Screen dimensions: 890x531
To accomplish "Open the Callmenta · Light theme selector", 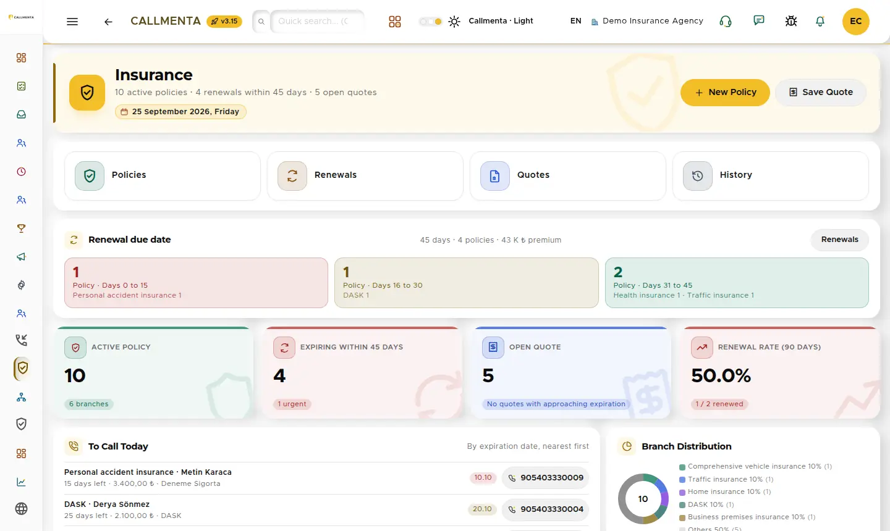I will [x=501, y=21].
